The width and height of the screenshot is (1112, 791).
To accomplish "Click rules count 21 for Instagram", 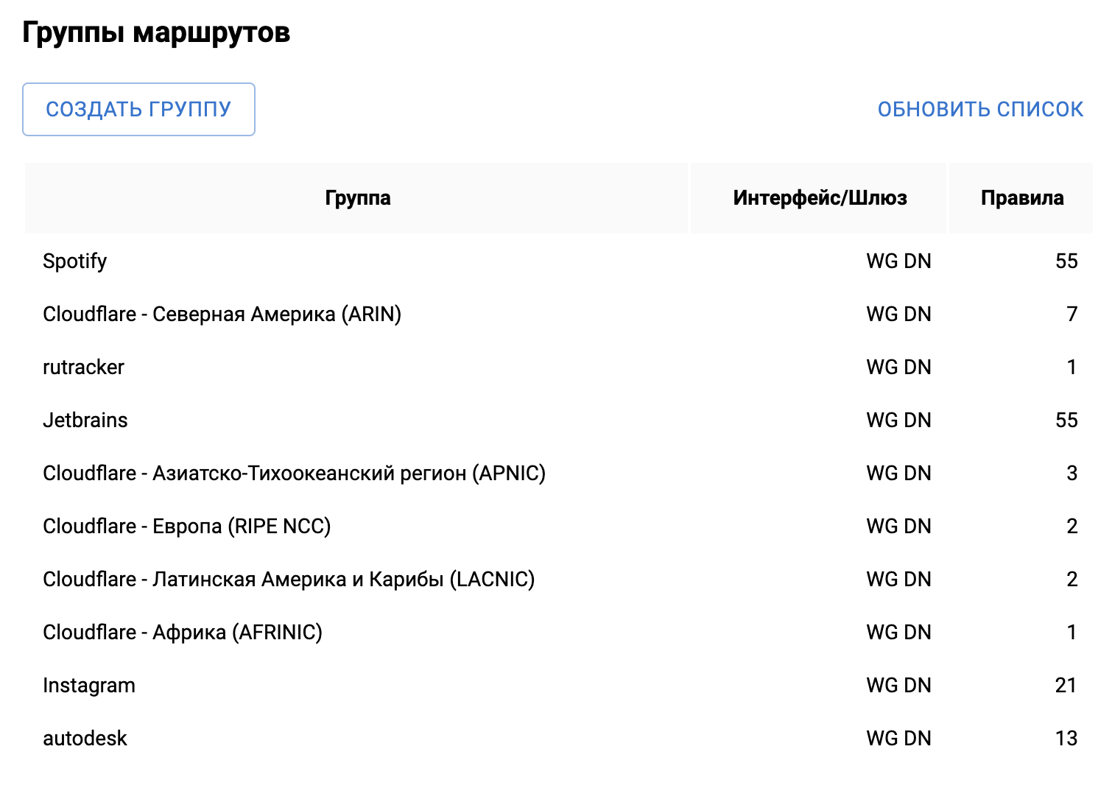I will pyautogui.click(x=1066, y=686).
